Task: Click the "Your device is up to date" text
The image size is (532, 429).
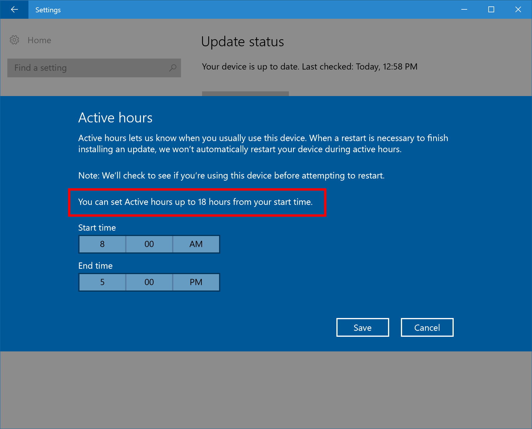Action: pos(309,67)
